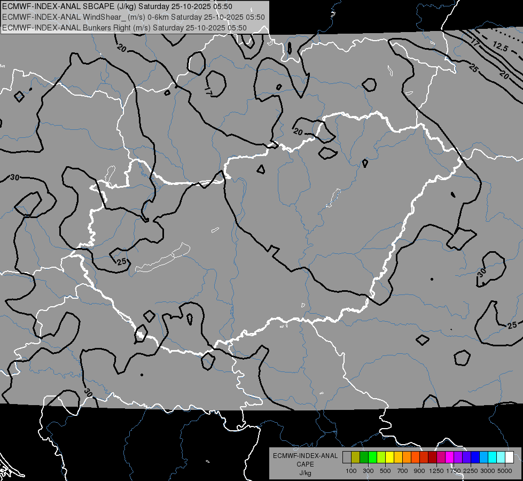Click the 1250 value under the legend
Image resolution: width=523 pixels, height=481 pixels.
(436, 471)
